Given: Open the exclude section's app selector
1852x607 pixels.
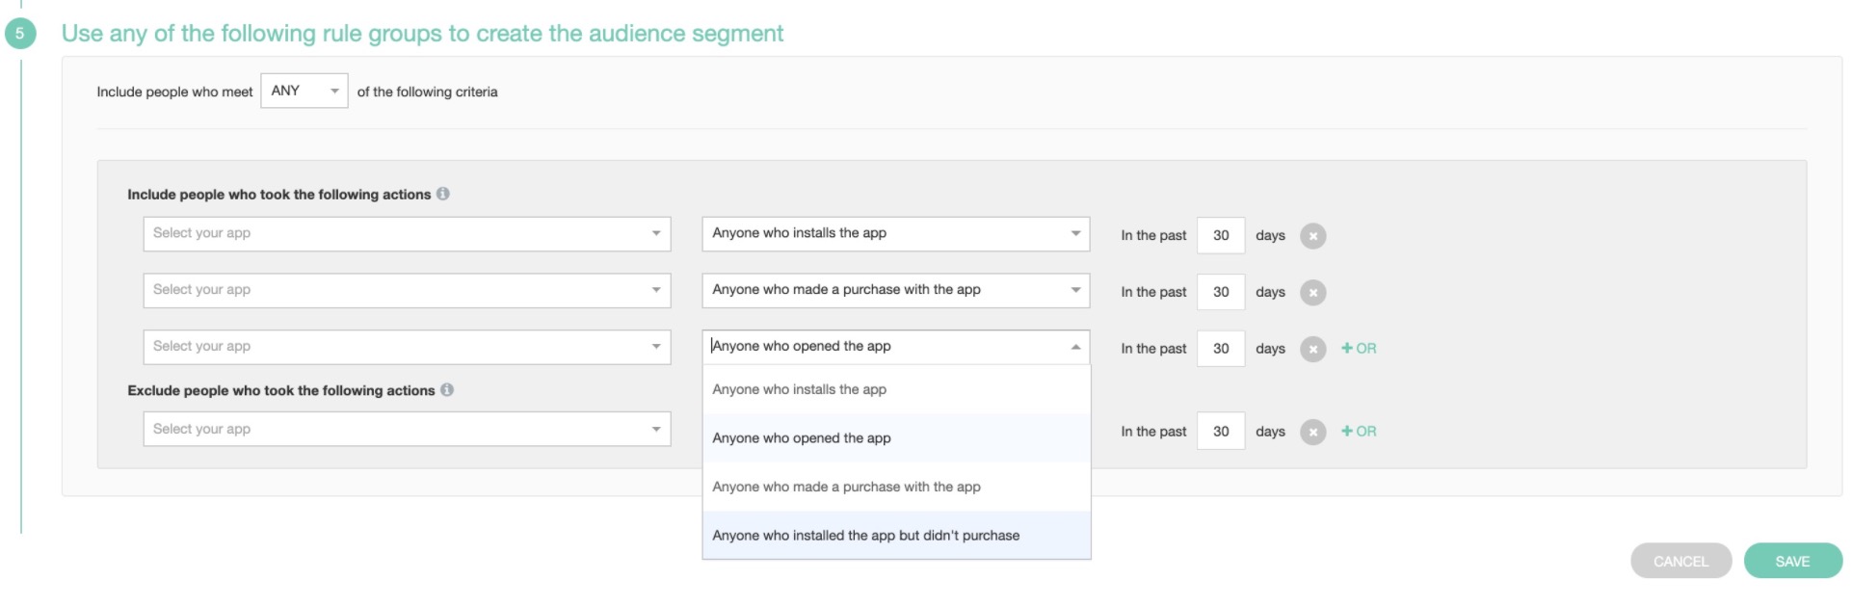Looking at the screenshot, I should pyautogui.click(x=407, y=430).
